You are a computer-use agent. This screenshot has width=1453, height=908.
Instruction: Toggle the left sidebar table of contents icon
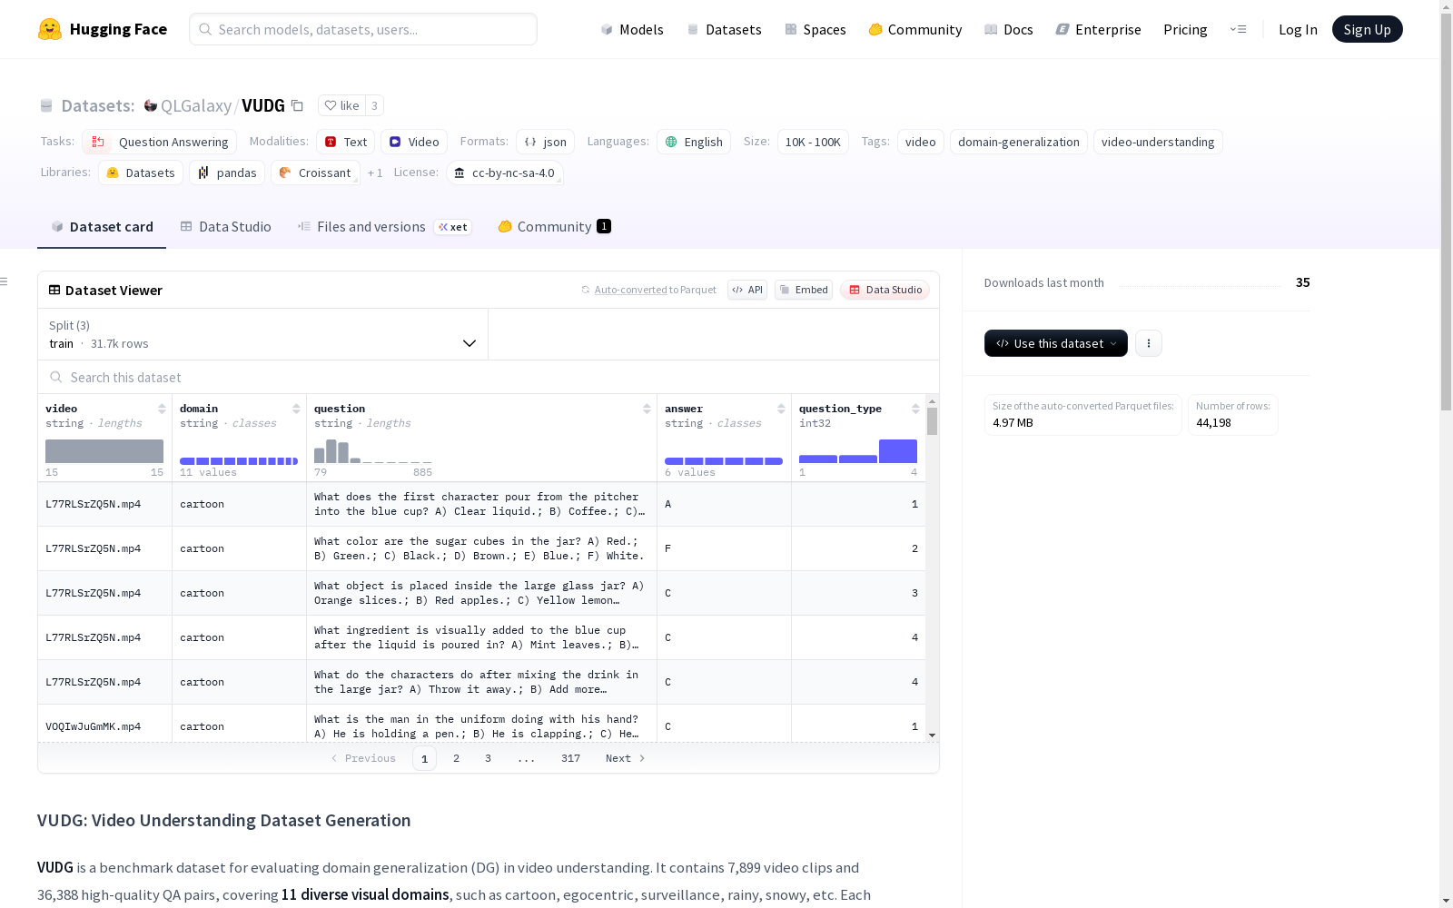click(x=5, y=281)
